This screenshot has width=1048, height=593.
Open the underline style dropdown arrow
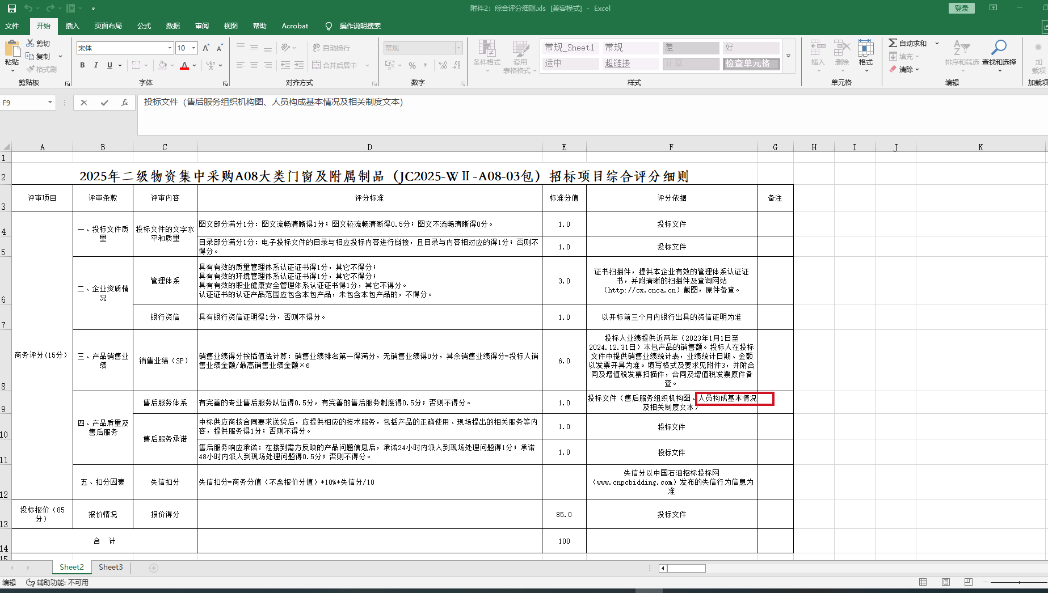coord(120,66)
